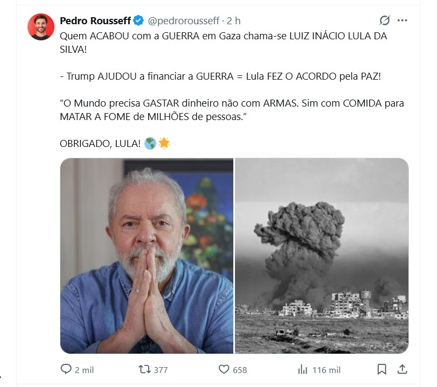Click the @pedrorousseff handle
Viewport: 437px width, 387px height.
tap(183, 21)
